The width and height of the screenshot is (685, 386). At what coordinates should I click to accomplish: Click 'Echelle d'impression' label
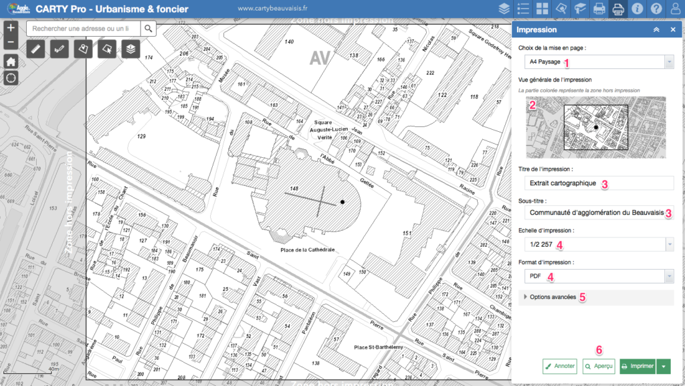pos(546,231)
